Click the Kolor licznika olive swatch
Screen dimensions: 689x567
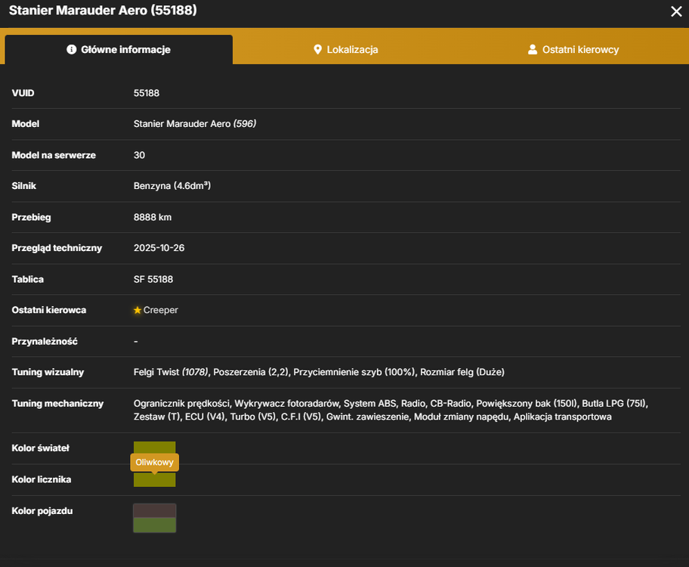tap(154, 480)
